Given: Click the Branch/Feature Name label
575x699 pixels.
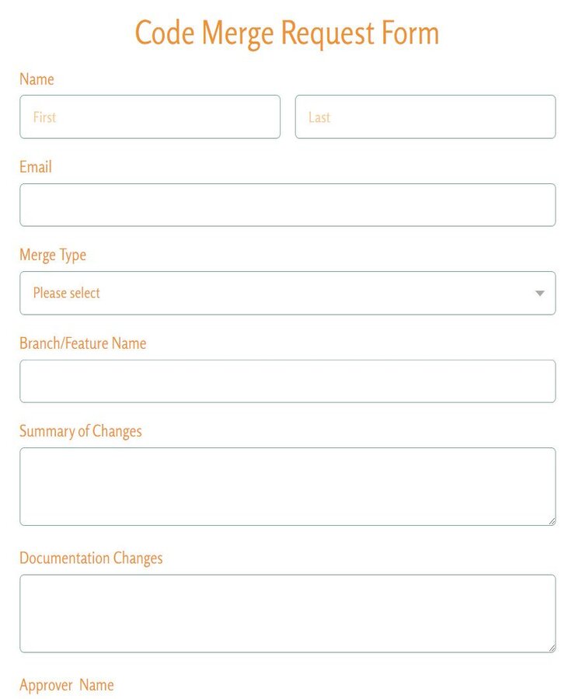Looking at the screenshot, I should 82,343.
